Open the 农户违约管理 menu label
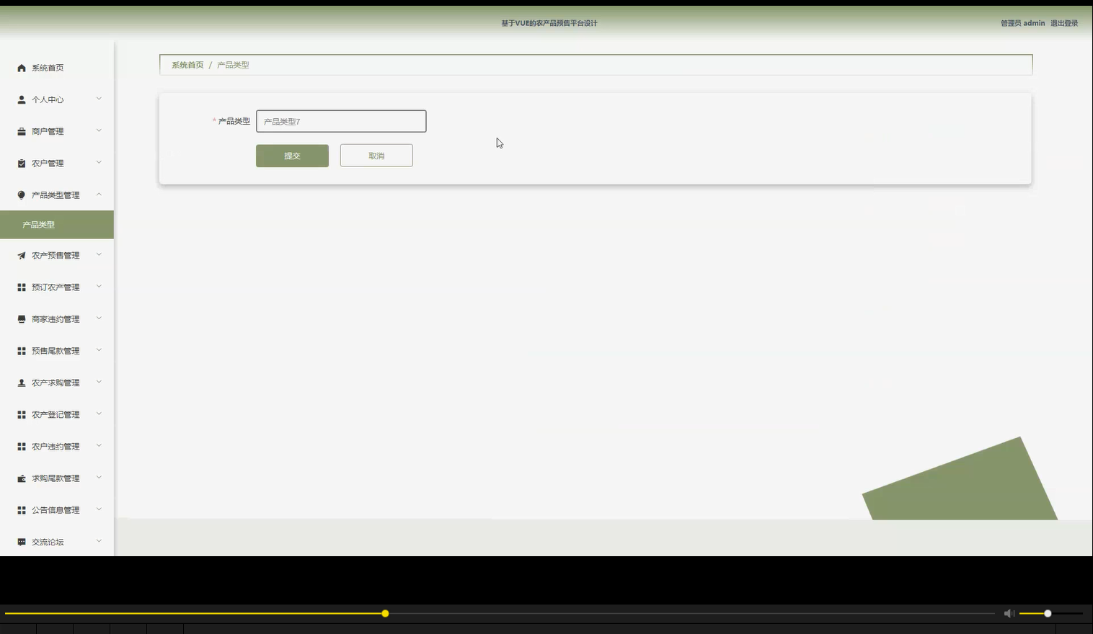This screenshot has width=1093, height=634. point(56,447)
